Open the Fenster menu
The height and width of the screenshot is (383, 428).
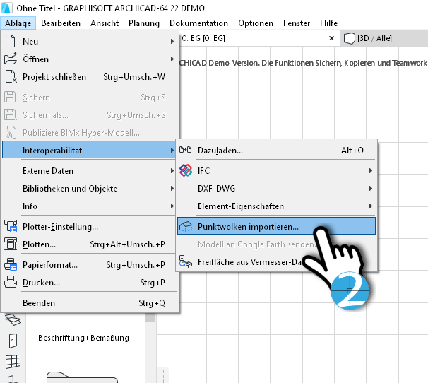pyautogui.click(x=297, y=23)
